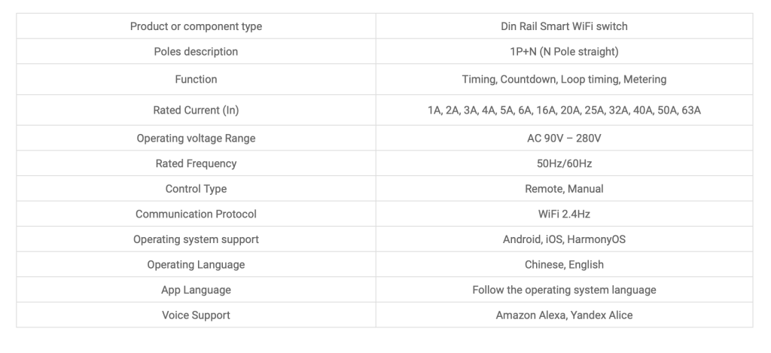Select the "1P+N (N Pole straight)" value
This screenshot has width=771, height=353.
pos(564,52)
